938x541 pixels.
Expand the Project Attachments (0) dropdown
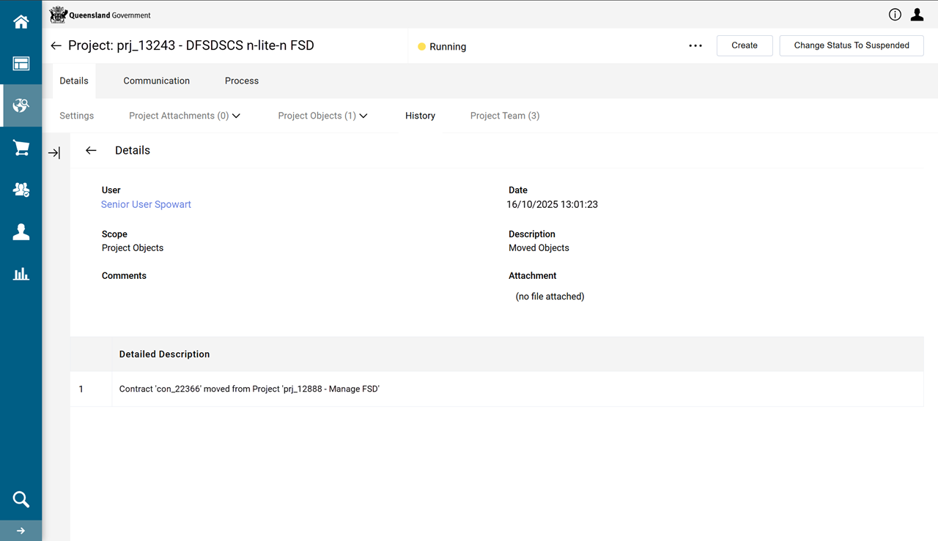click(185, 116)
